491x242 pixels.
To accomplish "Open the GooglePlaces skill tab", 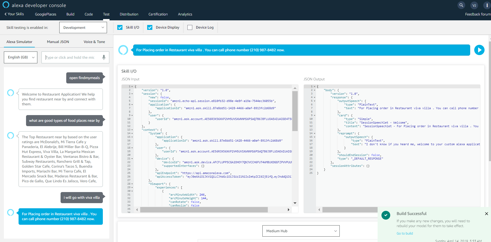I will (46, 14).
